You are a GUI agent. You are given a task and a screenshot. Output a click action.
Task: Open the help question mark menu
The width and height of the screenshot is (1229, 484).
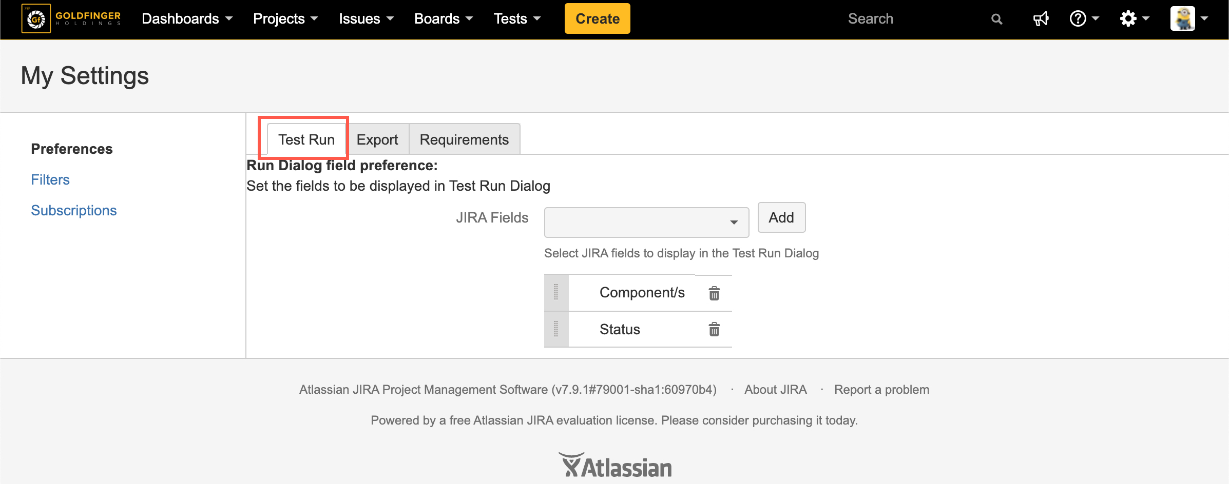[x=1084, y=19]
